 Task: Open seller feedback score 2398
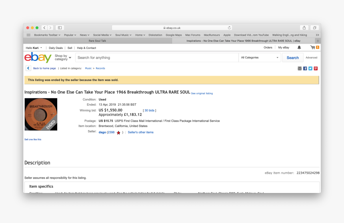pyautogui.click(x=111, y=133)
